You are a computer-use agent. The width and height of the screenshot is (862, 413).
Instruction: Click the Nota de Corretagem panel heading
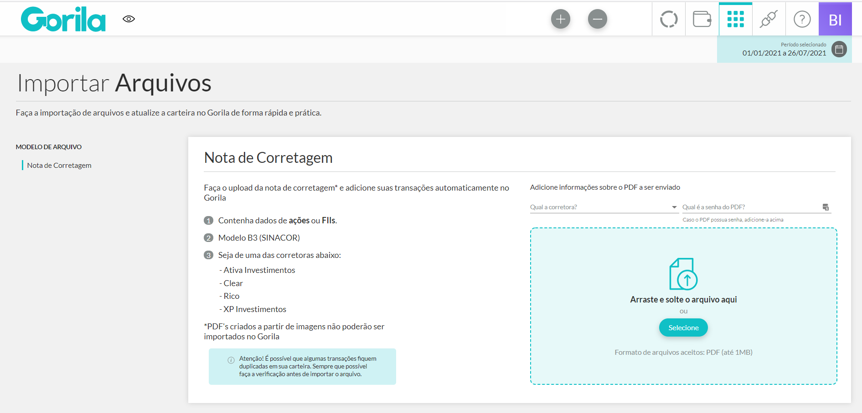[x=268, y=157]
